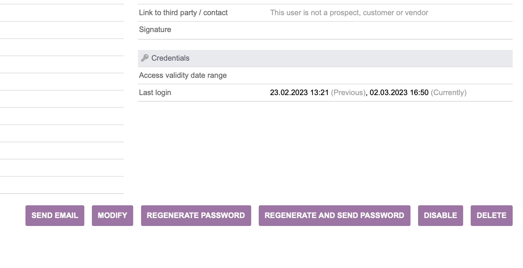Disable the user with DISABLE button
Viewport: 523px width, 268px height.
point(440,216)
